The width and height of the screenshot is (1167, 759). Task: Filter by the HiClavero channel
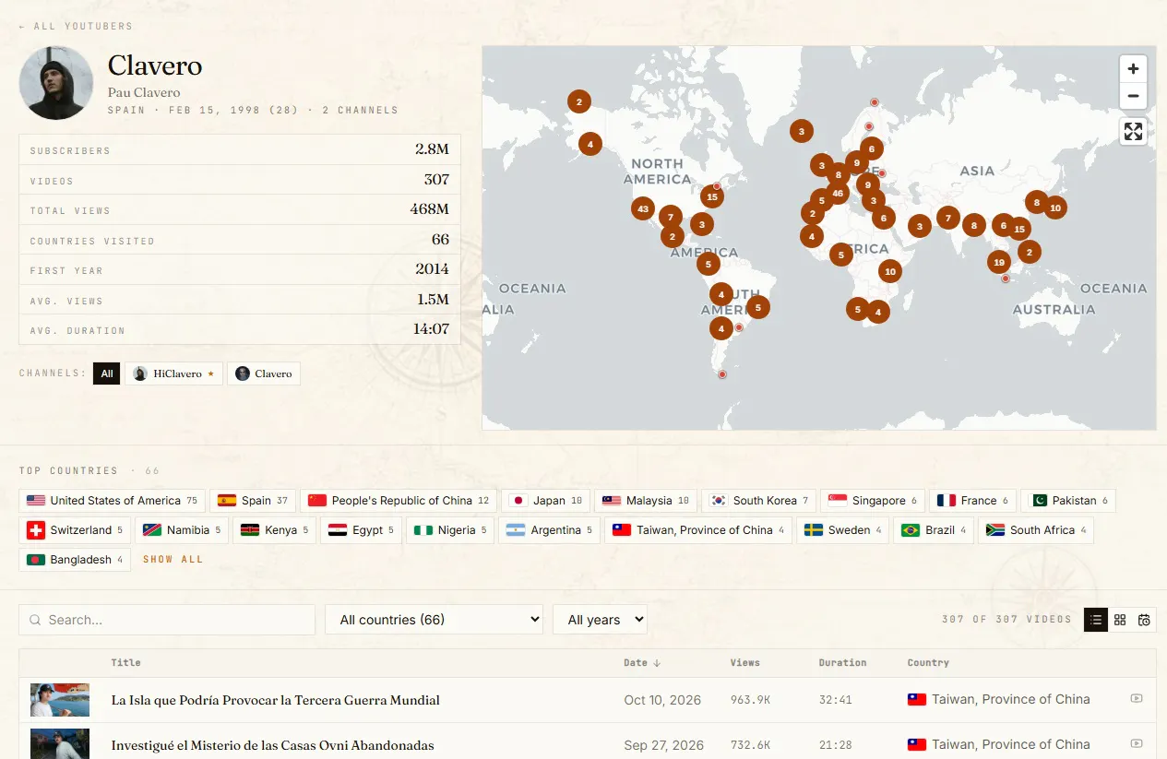click(174, 374)
